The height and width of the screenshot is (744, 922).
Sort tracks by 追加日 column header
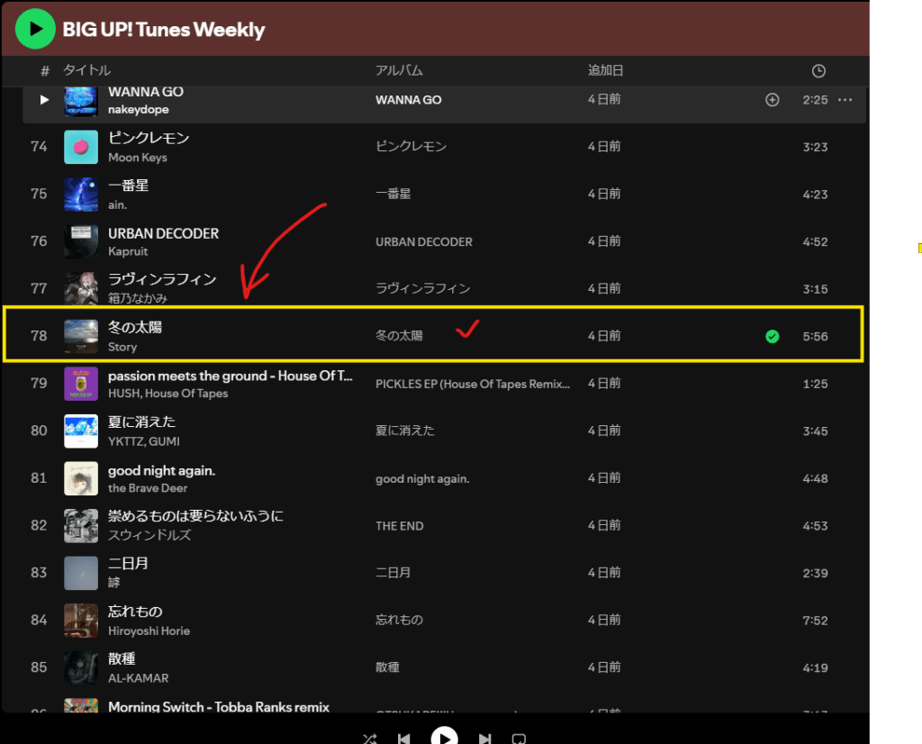click(x=605, y=70)
